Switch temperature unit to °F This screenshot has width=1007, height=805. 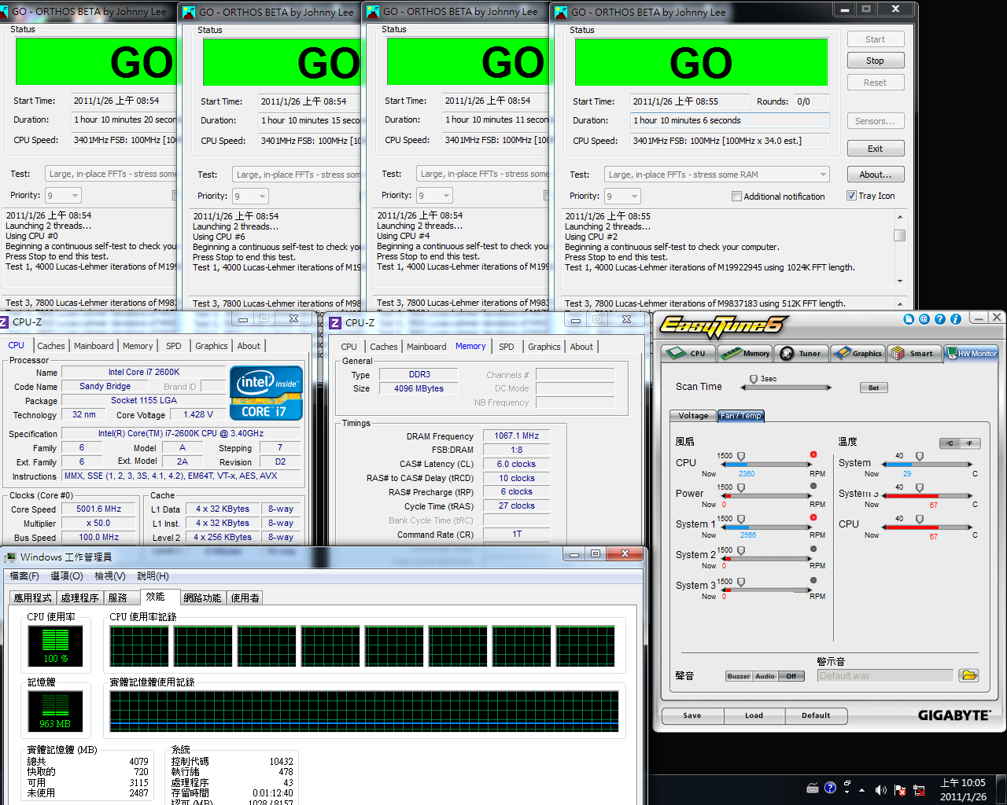click(x=971, y=443)
